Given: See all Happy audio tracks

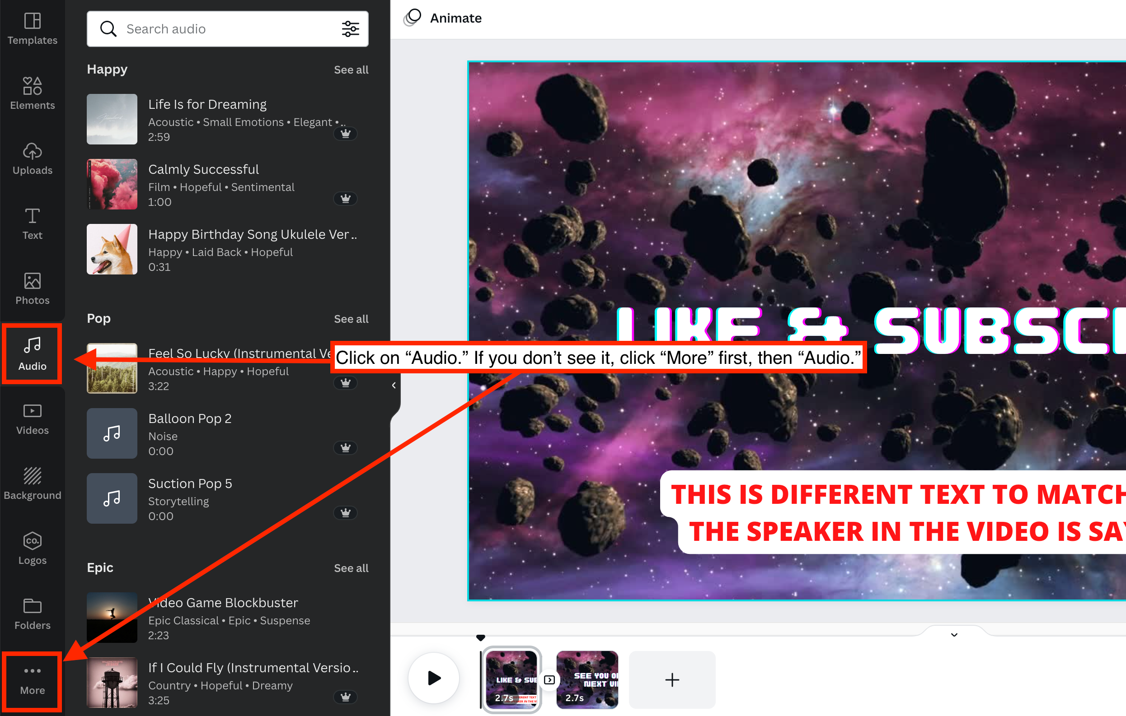Looking at the screenshot, I should coord(351,70).
